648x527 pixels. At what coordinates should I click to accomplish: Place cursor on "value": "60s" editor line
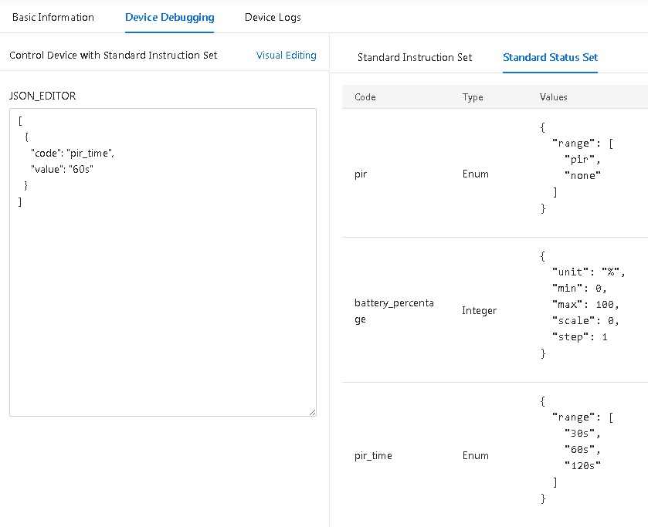coord(62,169)
